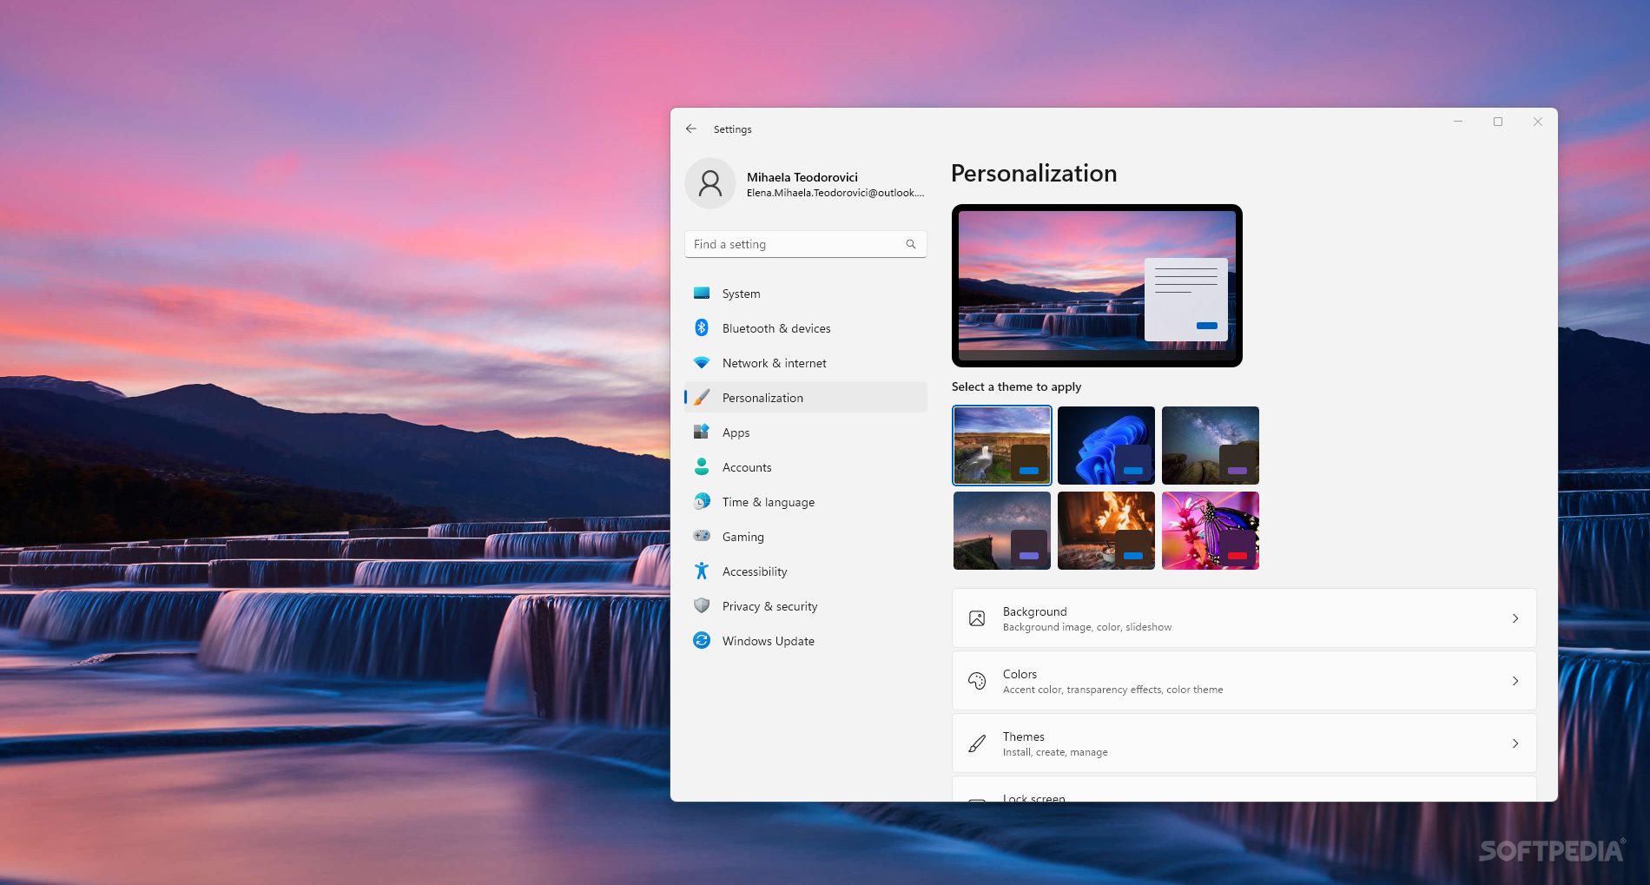Open System settings
This screenshot has height=885, width=1650.
coord(806,294)
